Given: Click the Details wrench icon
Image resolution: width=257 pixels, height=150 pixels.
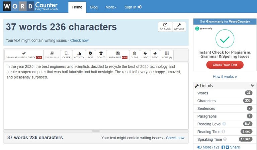Looking at the screenshot, I should [197, 86].
